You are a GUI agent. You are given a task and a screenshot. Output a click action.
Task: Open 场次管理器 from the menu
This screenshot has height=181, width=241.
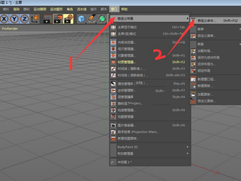(x=150, y=49)
